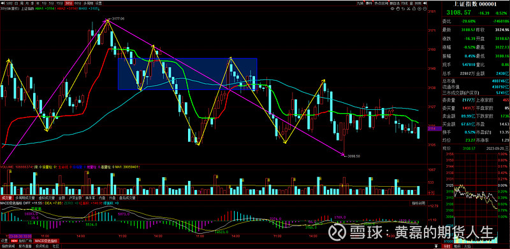
Task: Open the 设置 settings in period bar
Action: point(98,3)
